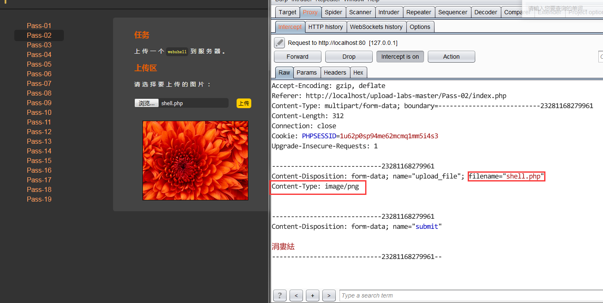Click the Referer header line
The height and width of the screenshot is (303, 603).
click(389, 96)
